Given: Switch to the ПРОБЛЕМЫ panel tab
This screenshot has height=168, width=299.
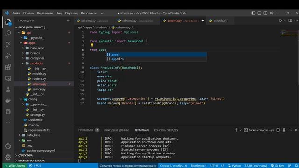Looking at the screenshot, I should (x=85, y=130).
